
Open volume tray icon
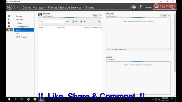tap(159, 99)
